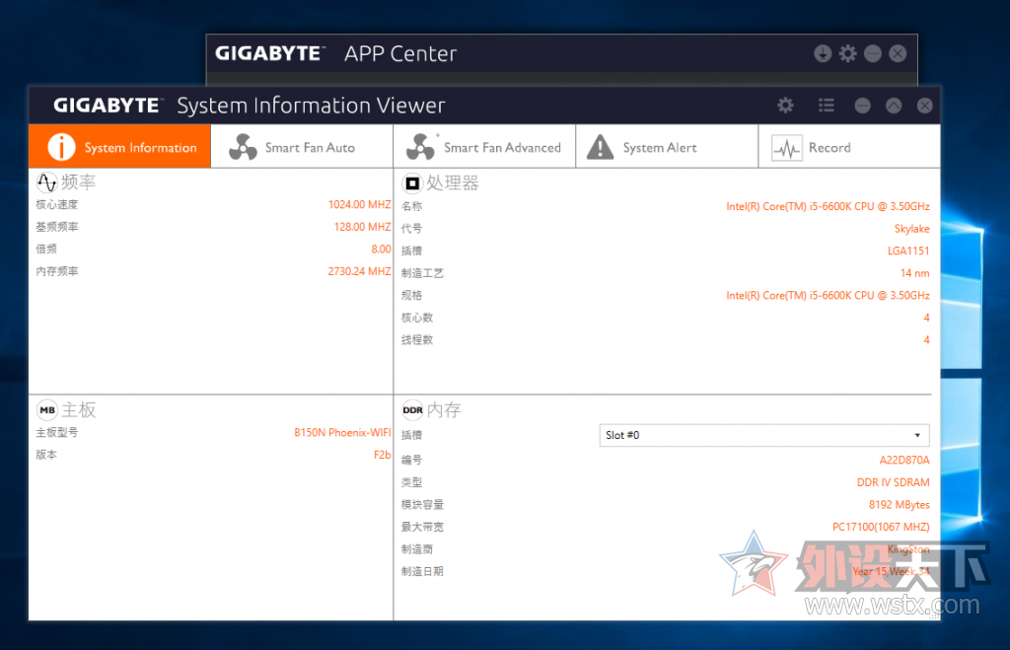This screenshot has width=1010, height=650.
Task: Click the process value 14 nm
Action: point(914,273)
